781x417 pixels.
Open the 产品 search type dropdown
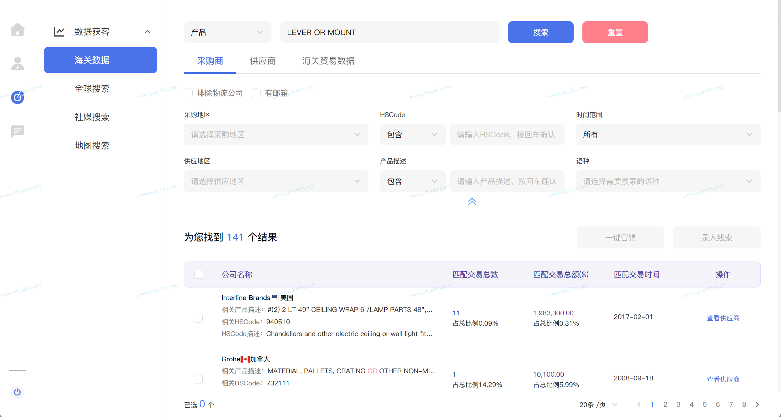pyautogui.click(x=228, y=32)
